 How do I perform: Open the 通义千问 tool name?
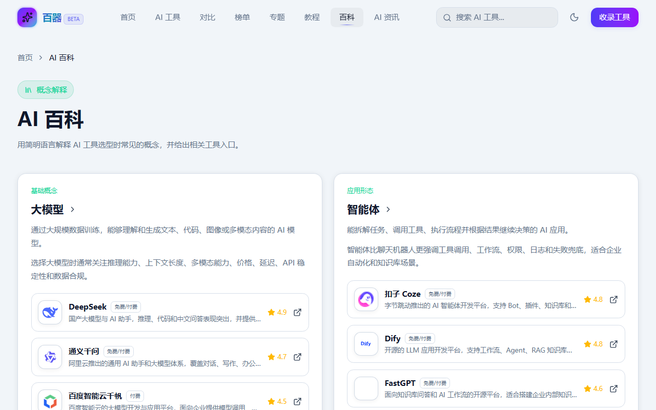click(84, 351)
